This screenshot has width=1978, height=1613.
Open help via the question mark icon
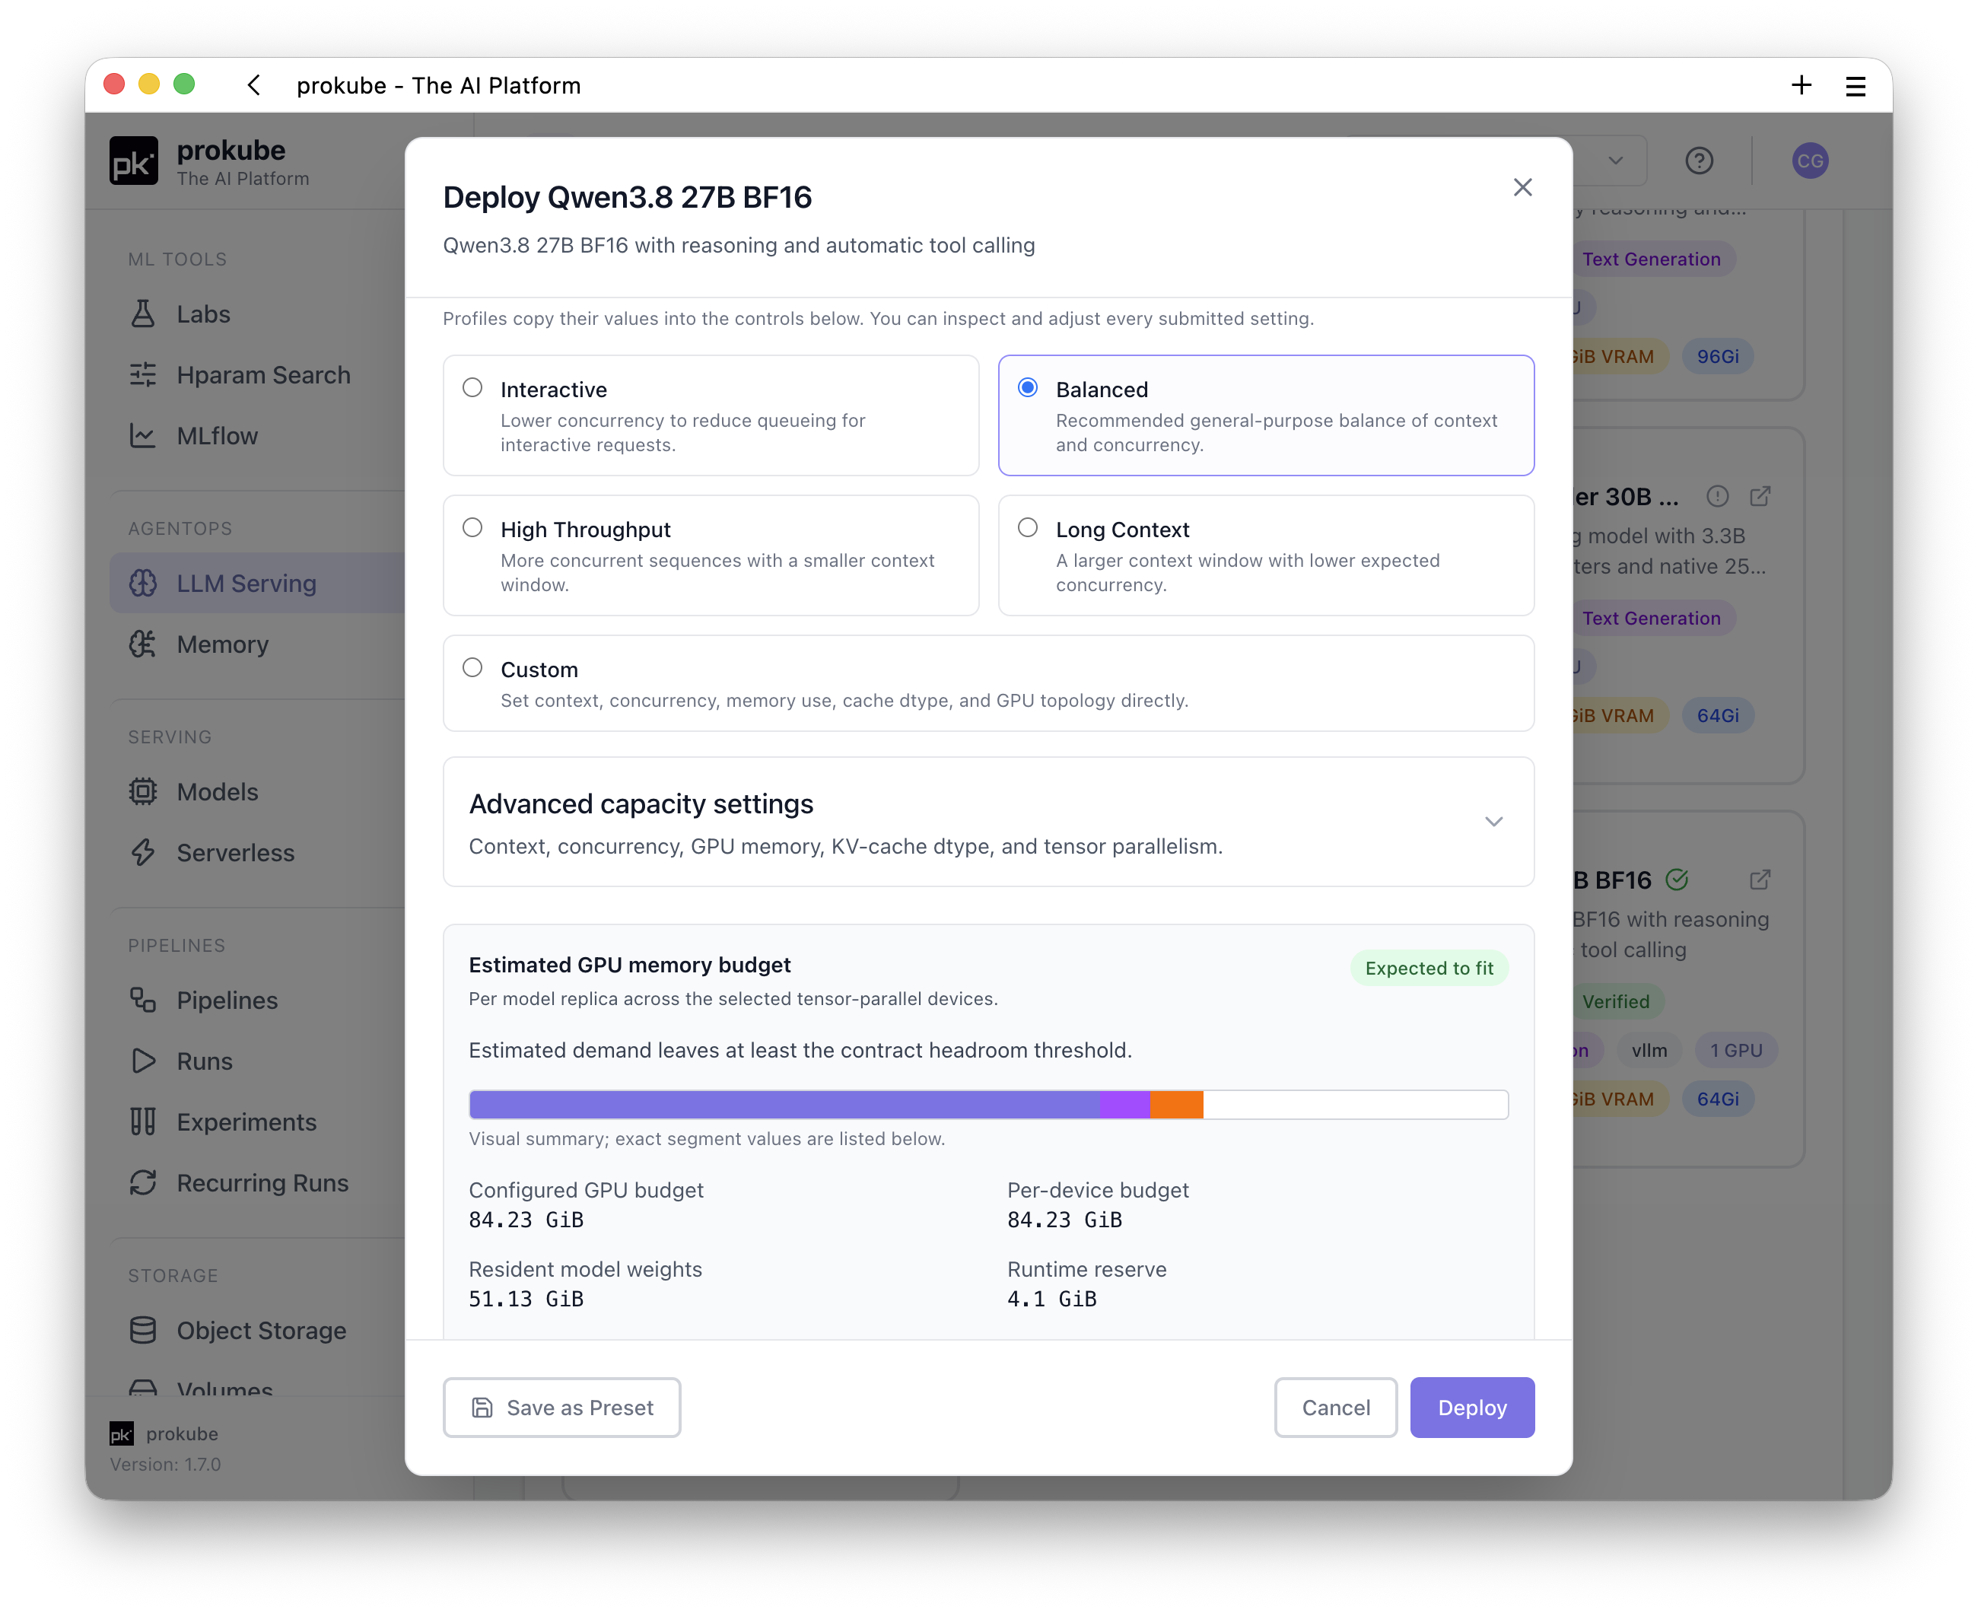[1700, 161]
